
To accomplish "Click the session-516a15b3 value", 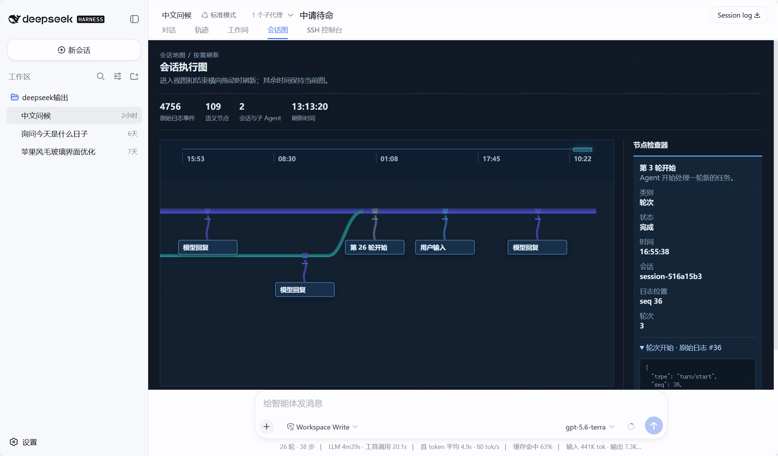I will pos(670,276).
